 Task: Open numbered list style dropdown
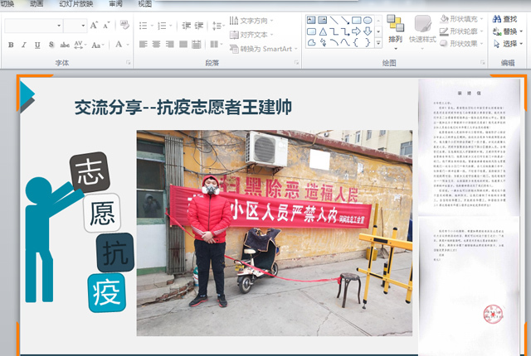coord(171,26)
